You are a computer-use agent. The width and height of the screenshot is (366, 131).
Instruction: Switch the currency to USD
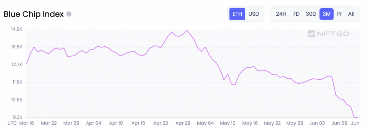point(254,14)
